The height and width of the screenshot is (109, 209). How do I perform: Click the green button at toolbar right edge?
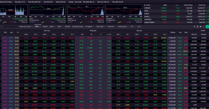pyautogui.click(x=207, y=27)
